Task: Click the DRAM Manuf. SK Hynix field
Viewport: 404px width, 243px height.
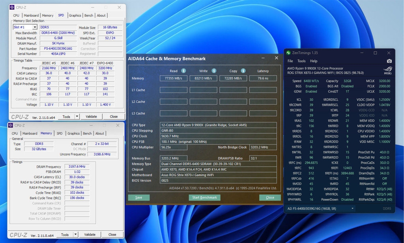Action: pyautogui.click(x=58, y=43)
